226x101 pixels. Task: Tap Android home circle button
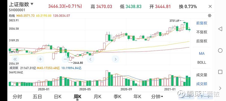pos(220,50)
